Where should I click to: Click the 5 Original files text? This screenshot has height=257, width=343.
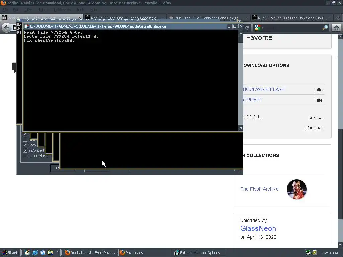[313, 128]
